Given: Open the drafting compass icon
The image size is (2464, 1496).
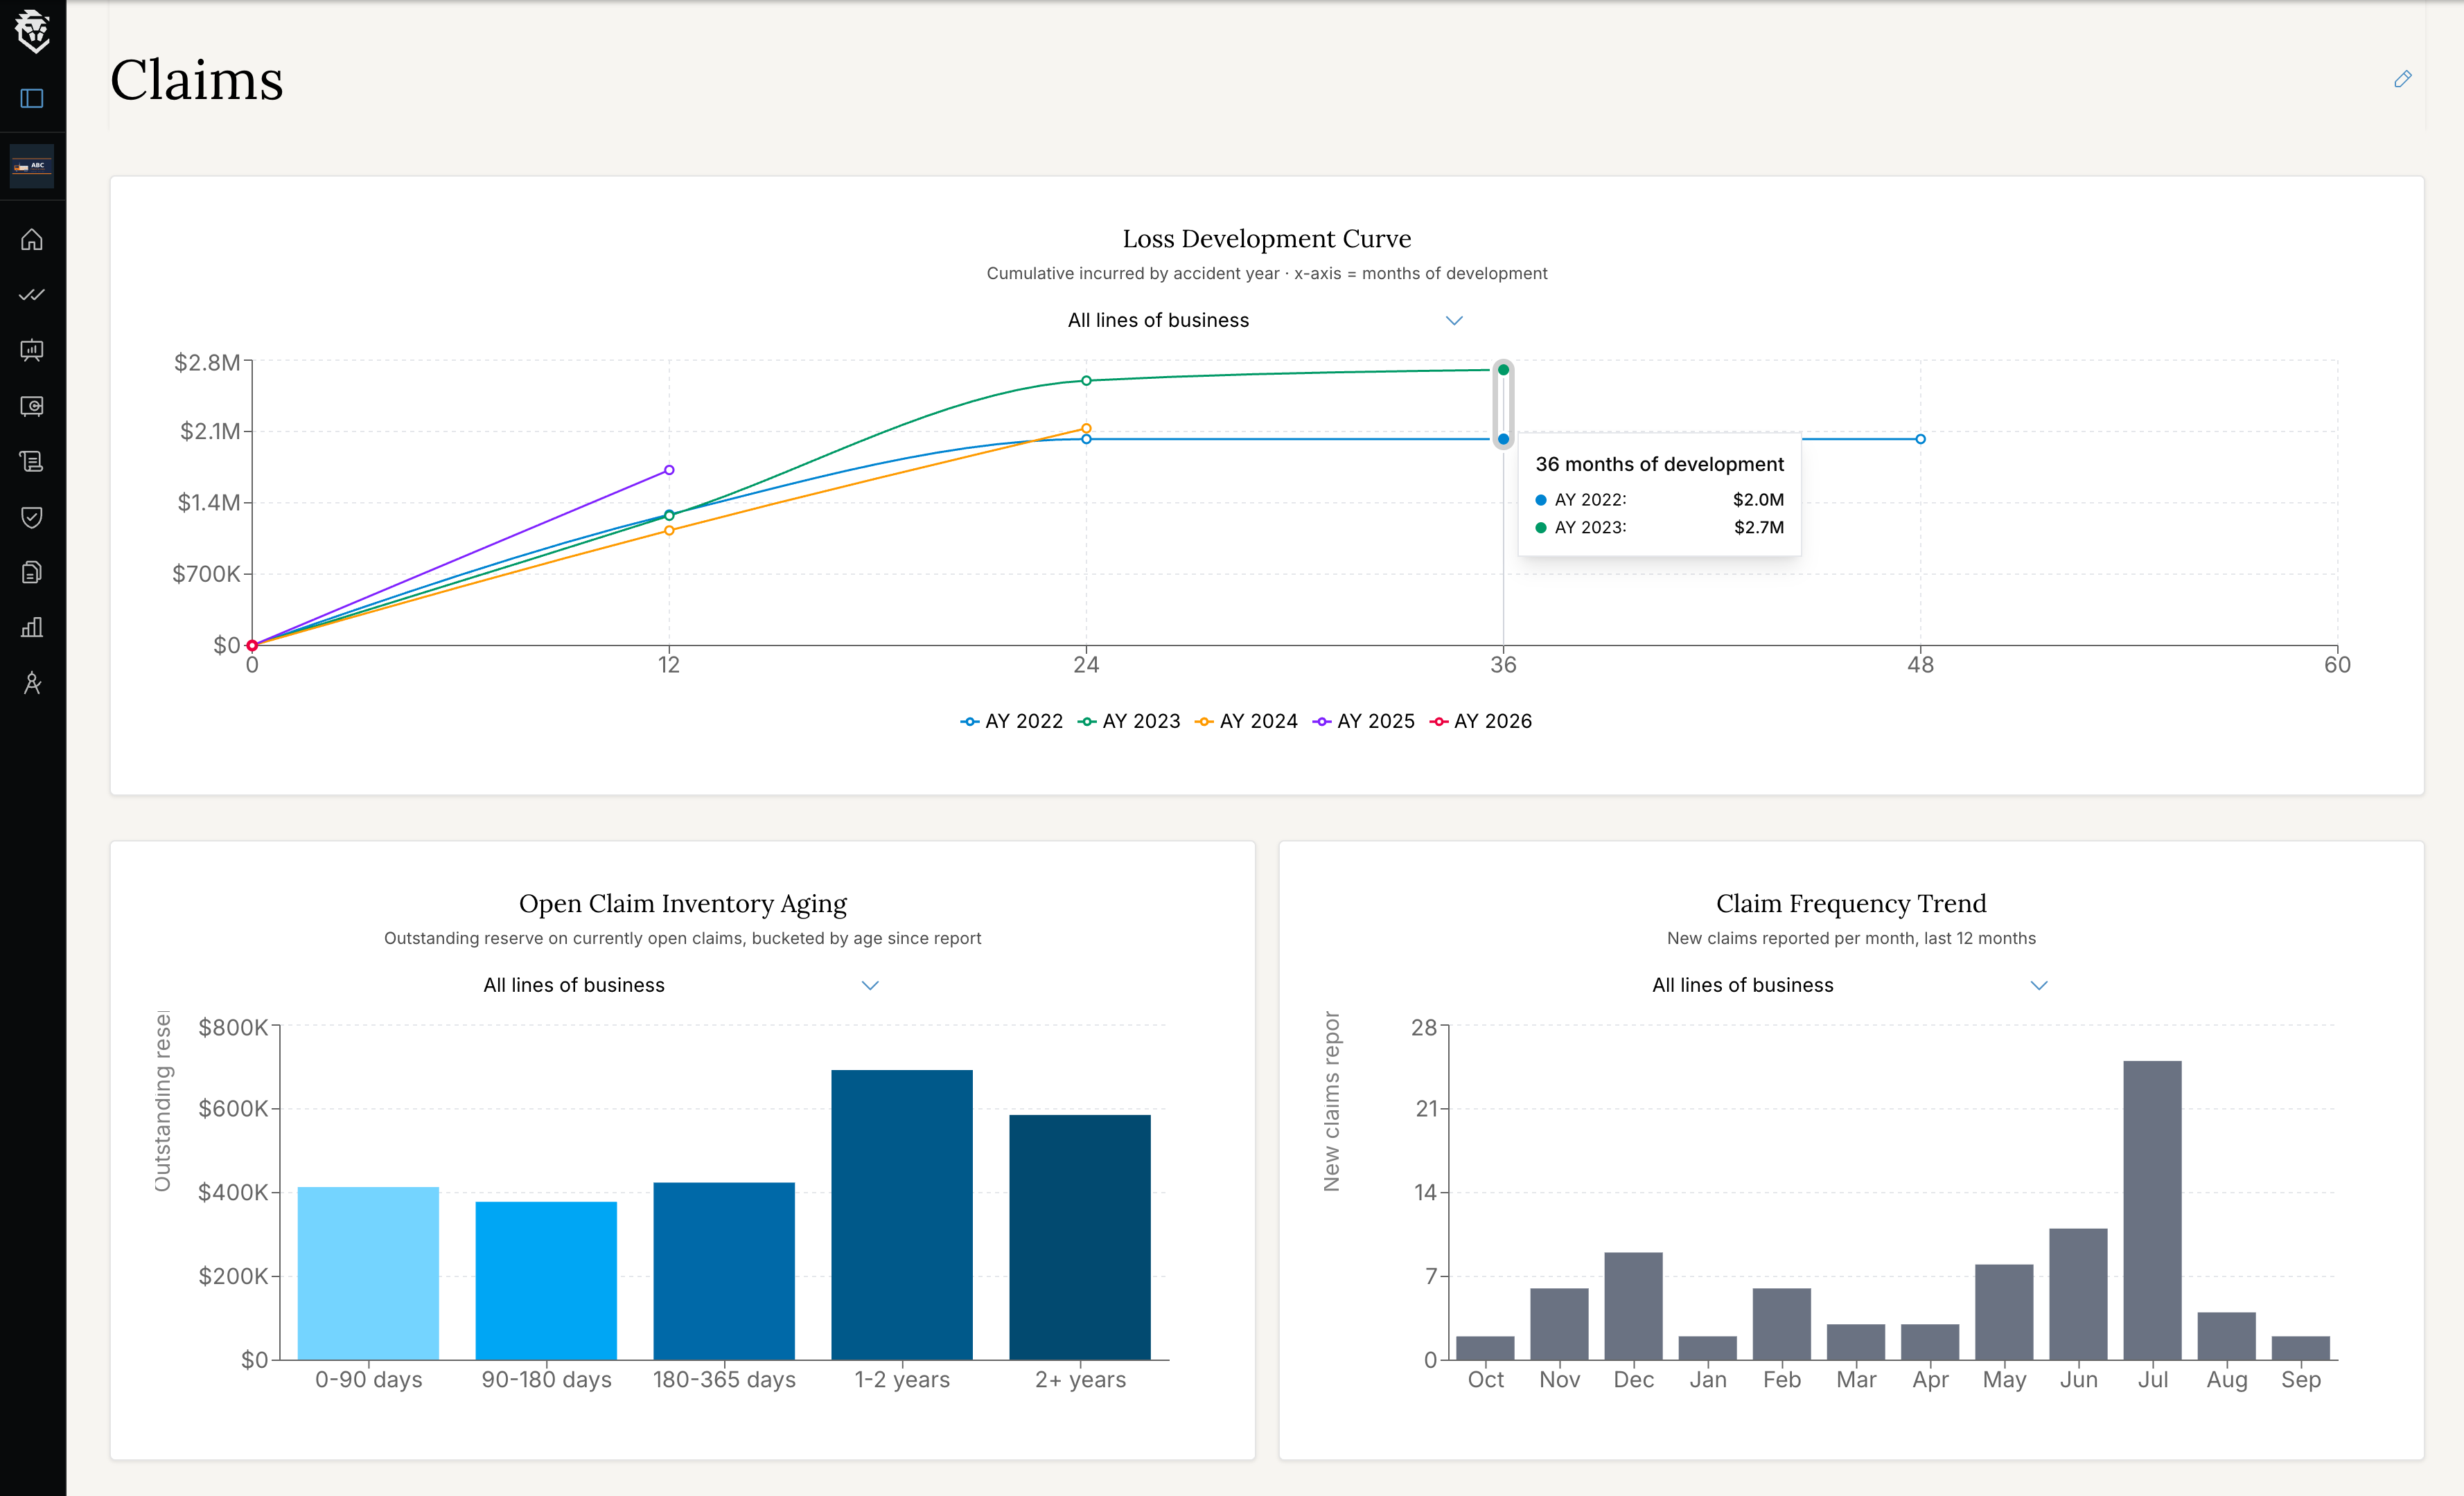Looking at the screenshot, I should [32, 684].
